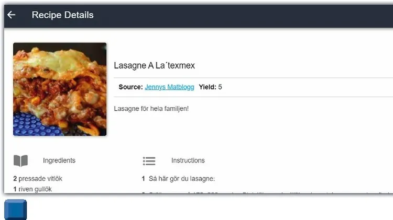
Task: Open the lasagne photo thumbnail
Action: (x=60, y=89)
